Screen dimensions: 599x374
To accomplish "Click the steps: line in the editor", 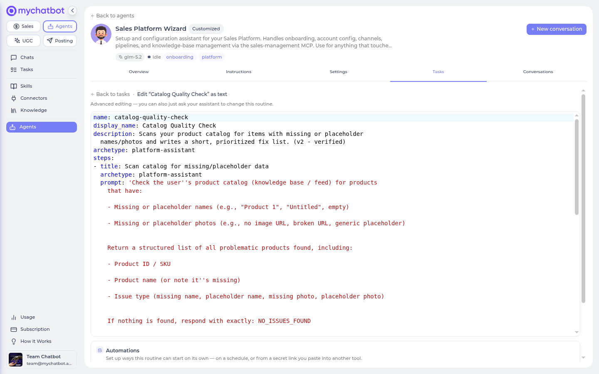I will pos(332,158).
